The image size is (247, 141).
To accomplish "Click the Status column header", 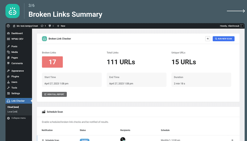I will pyautogui.click(x=83, y=130).
